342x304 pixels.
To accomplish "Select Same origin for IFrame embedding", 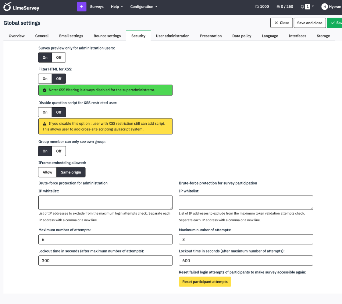I will pyautogui.click(x=71, y=172).
